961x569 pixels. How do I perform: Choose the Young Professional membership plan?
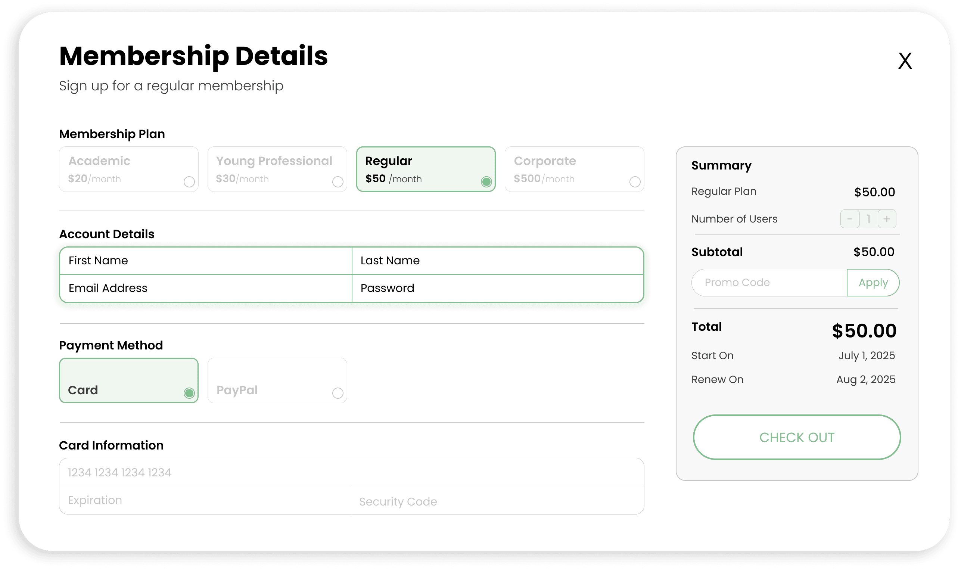277,169
